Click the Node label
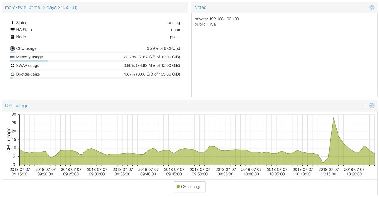 21,37
